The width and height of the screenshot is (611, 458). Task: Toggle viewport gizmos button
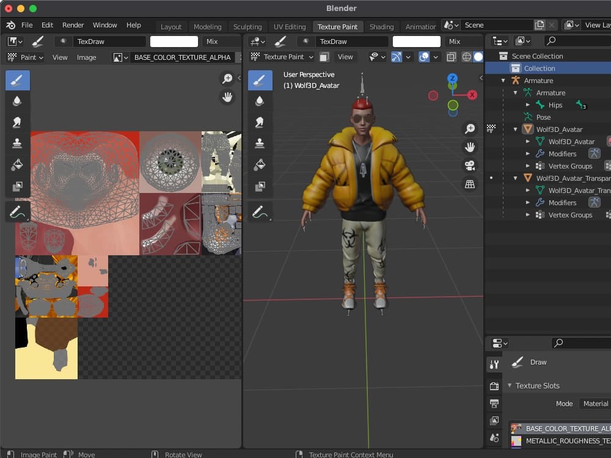[x=397, y=57]
